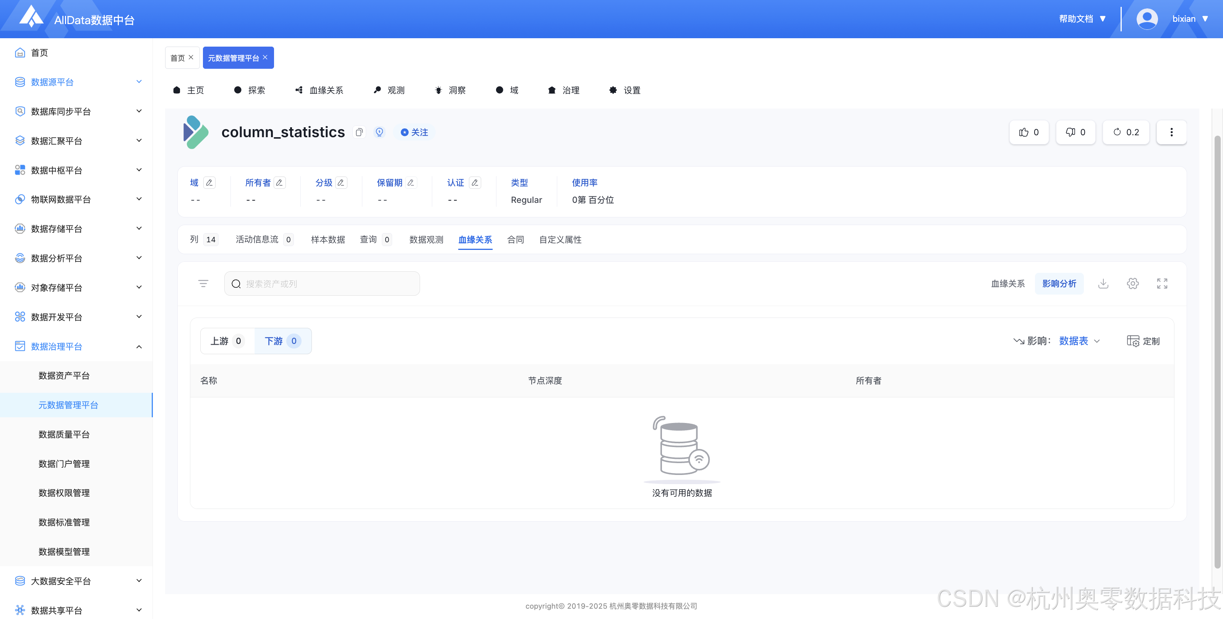Click the download lineage icon
1223x619 pixels.
[1103, 284]
